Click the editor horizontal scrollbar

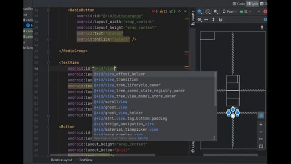[103, 155]
